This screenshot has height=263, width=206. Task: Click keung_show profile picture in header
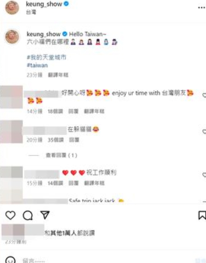12,7
